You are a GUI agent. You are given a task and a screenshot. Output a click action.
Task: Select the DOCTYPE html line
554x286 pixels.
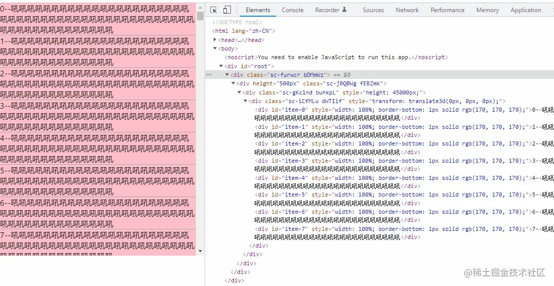(237, 22)
